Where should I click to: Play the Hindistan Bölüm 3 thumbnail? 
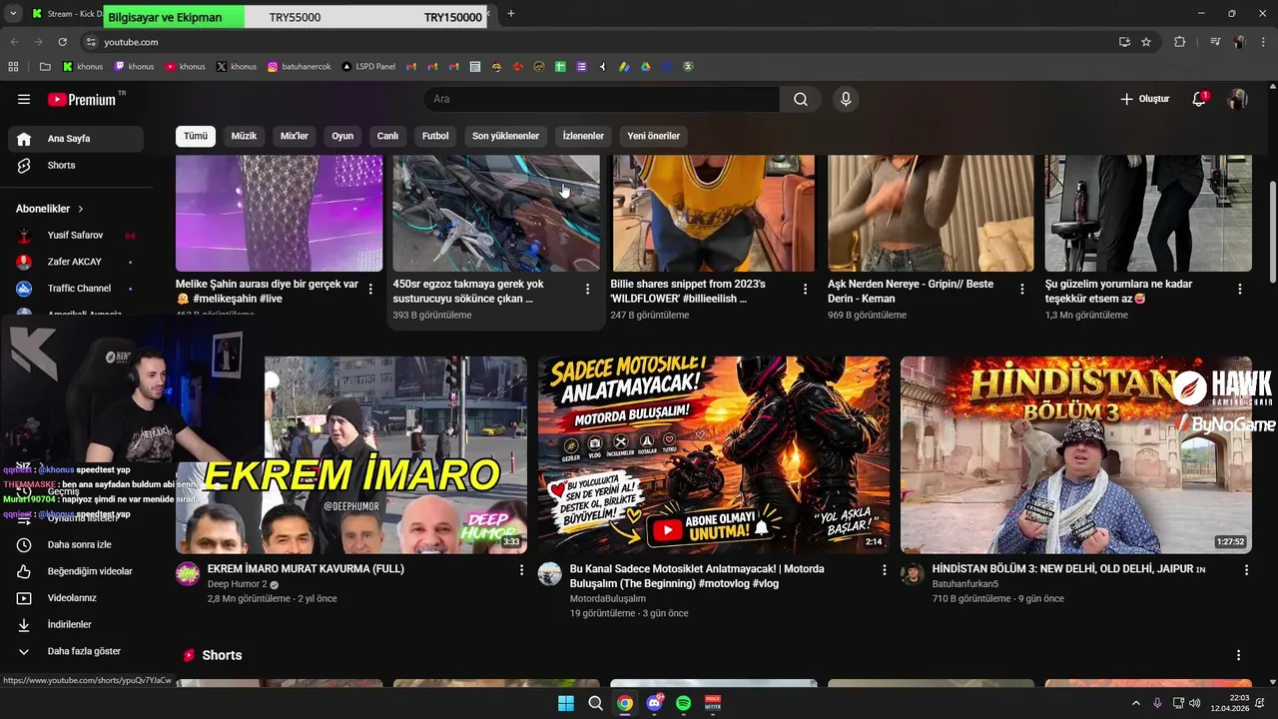point(1075,454)
